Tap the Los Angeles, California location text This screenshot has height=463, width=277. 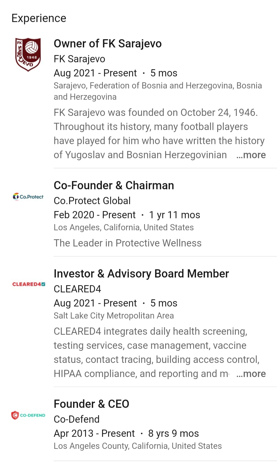pos(124,228)
